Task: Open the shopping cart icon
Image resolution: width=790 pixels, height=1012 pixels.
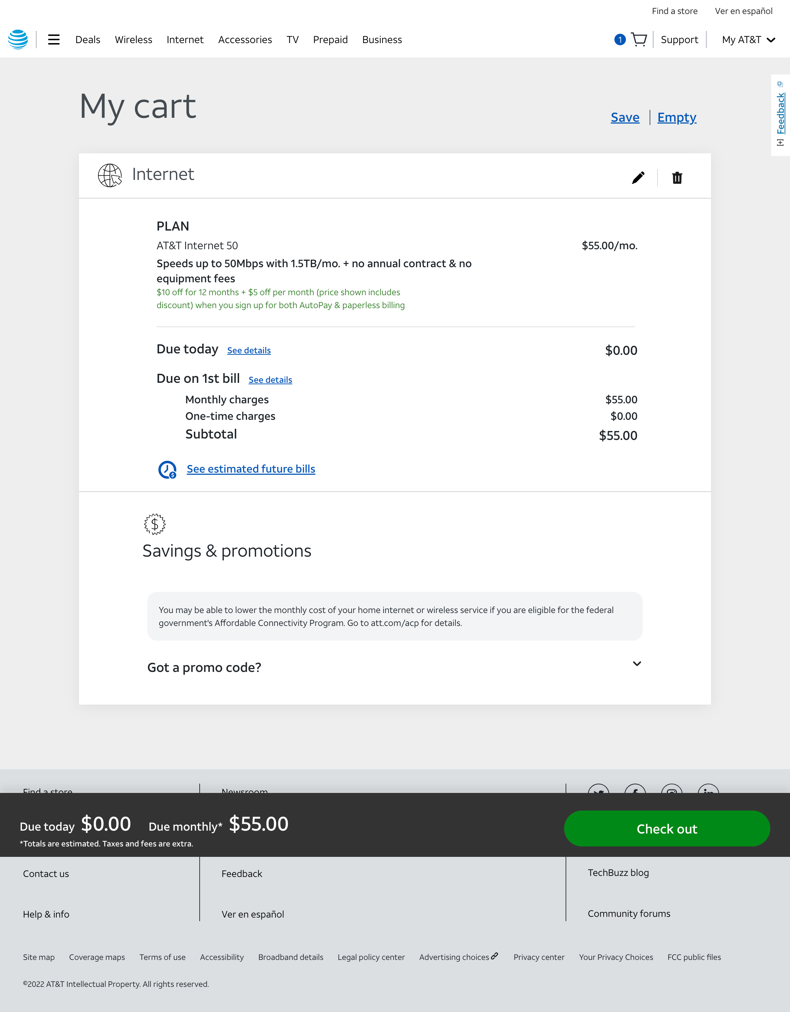Action: pyautogui.click(x=639, y=40)
